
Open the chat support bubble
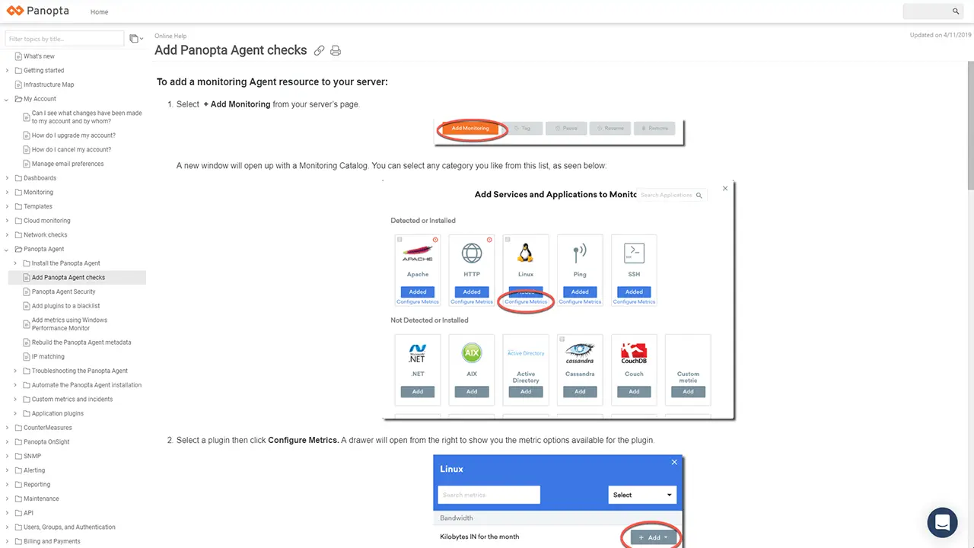click(942, 523)
